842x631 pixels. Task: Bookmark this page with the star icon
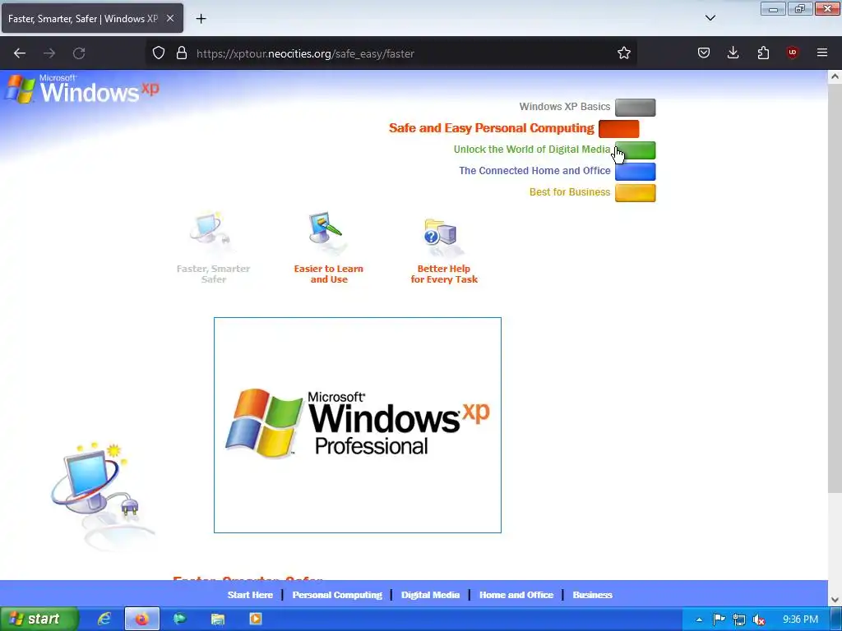click(623, 53)
